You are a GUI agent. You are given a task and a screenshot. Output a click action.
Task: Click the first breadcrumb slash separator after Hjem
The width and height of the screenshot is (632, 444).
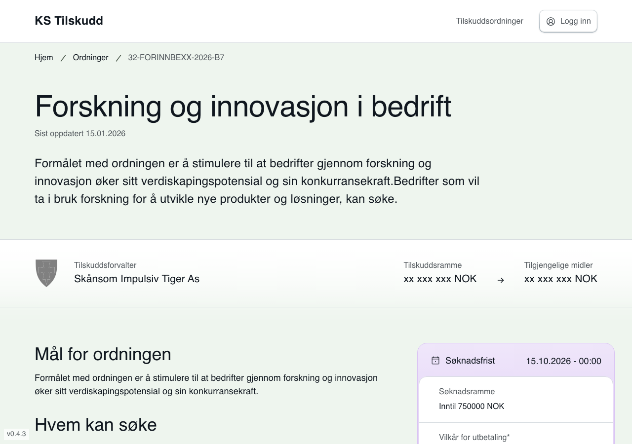[63, 58]
